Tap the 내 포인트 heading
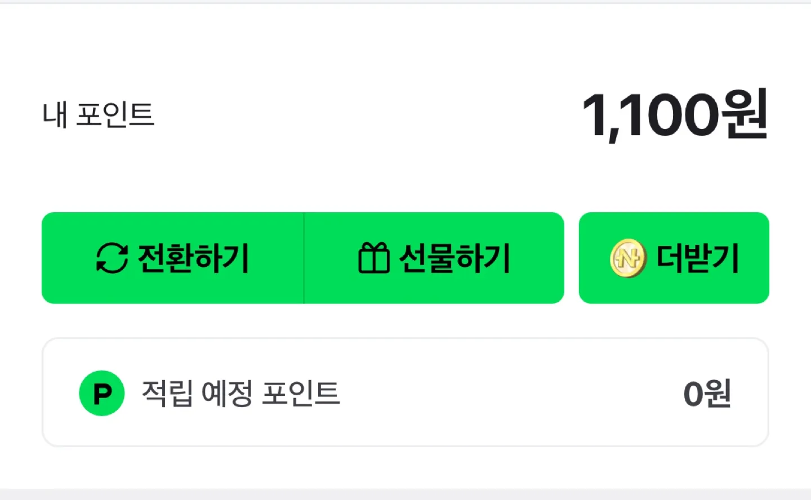811x500 pixels. (x=99, y=115)
